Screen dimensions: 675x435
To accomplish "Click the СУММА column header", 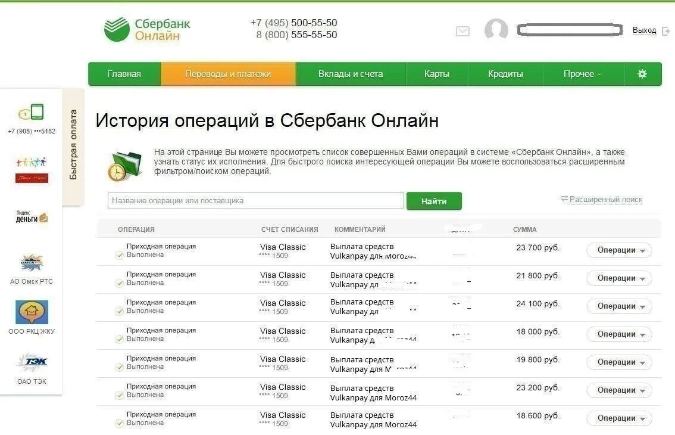I will [x=525, y=229].
